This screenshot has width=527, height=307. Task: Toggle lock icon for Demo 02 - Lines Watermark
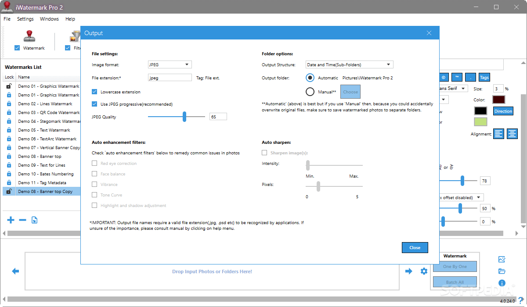(x=9, y=104)
